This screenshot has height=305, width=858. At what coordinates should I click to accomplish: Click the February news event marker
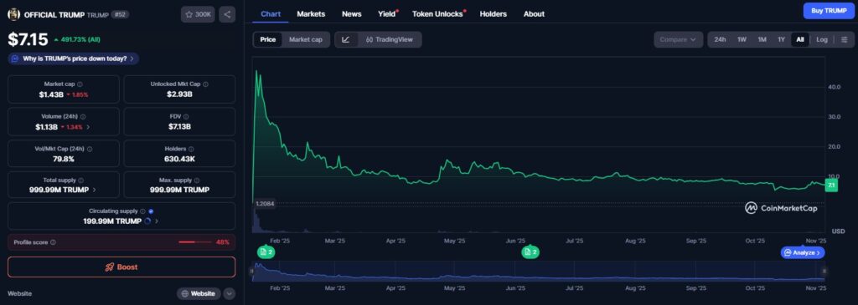point(266,252)
